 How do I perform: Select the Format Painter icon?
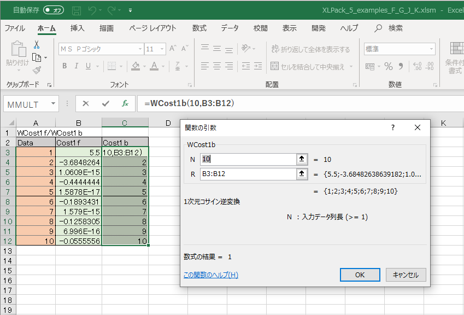pos(37,69)
